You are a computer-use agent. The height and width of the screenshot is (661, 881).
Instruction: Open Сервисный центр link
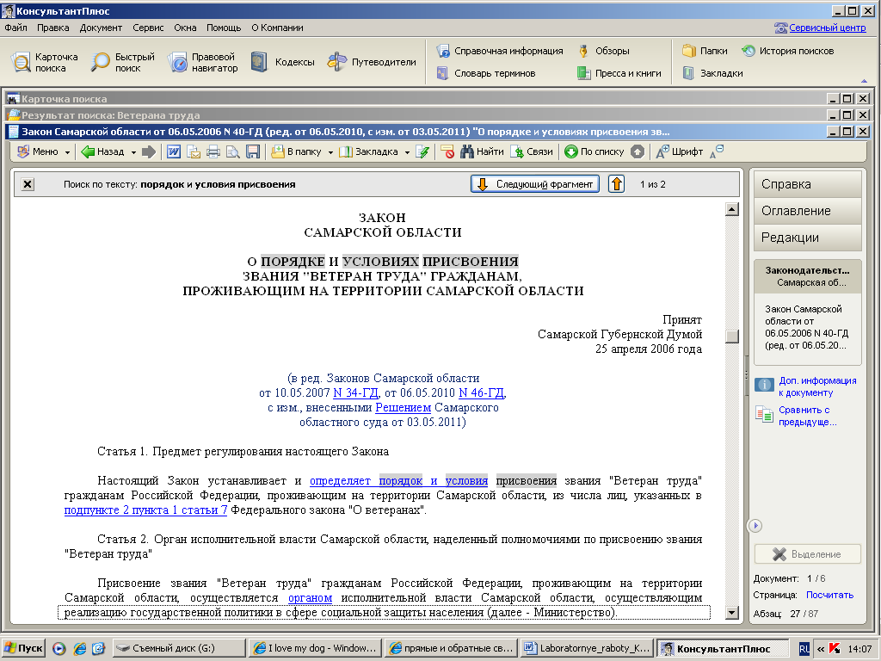click(x=820, y=28)
